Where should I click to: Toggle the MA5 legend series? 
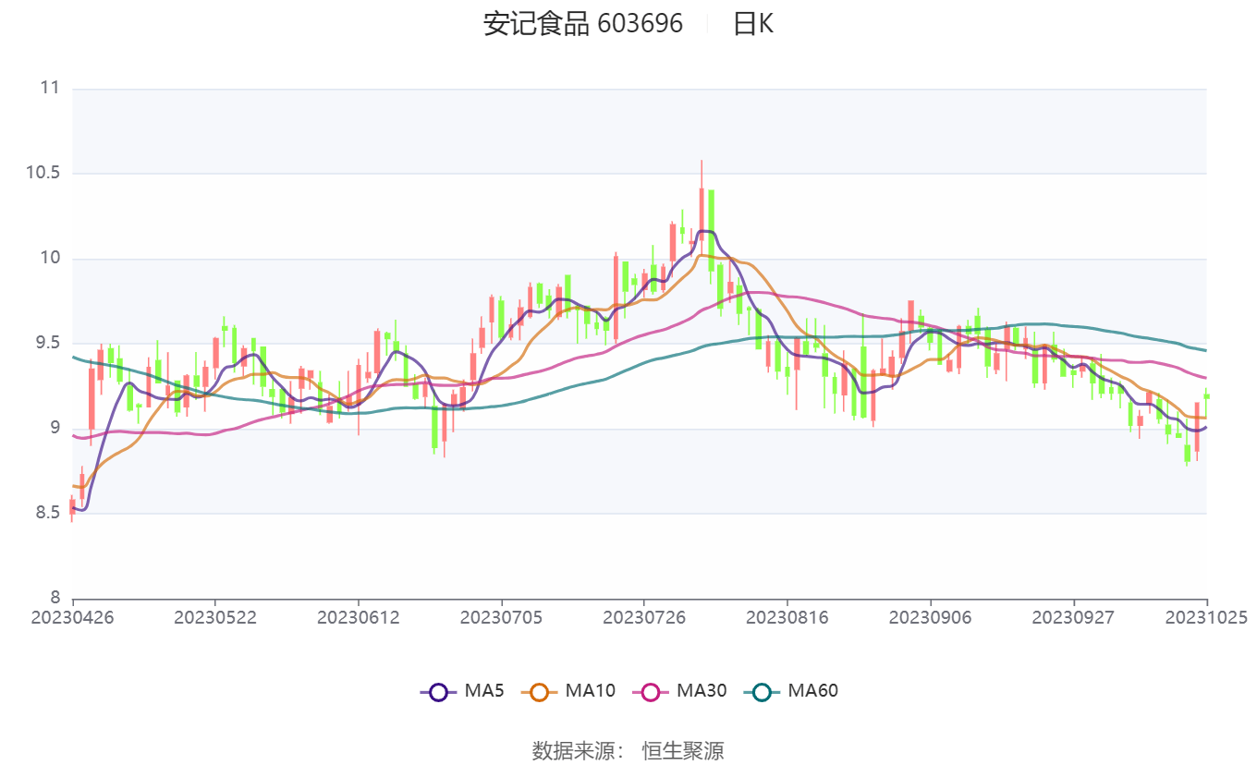point(462,691)
